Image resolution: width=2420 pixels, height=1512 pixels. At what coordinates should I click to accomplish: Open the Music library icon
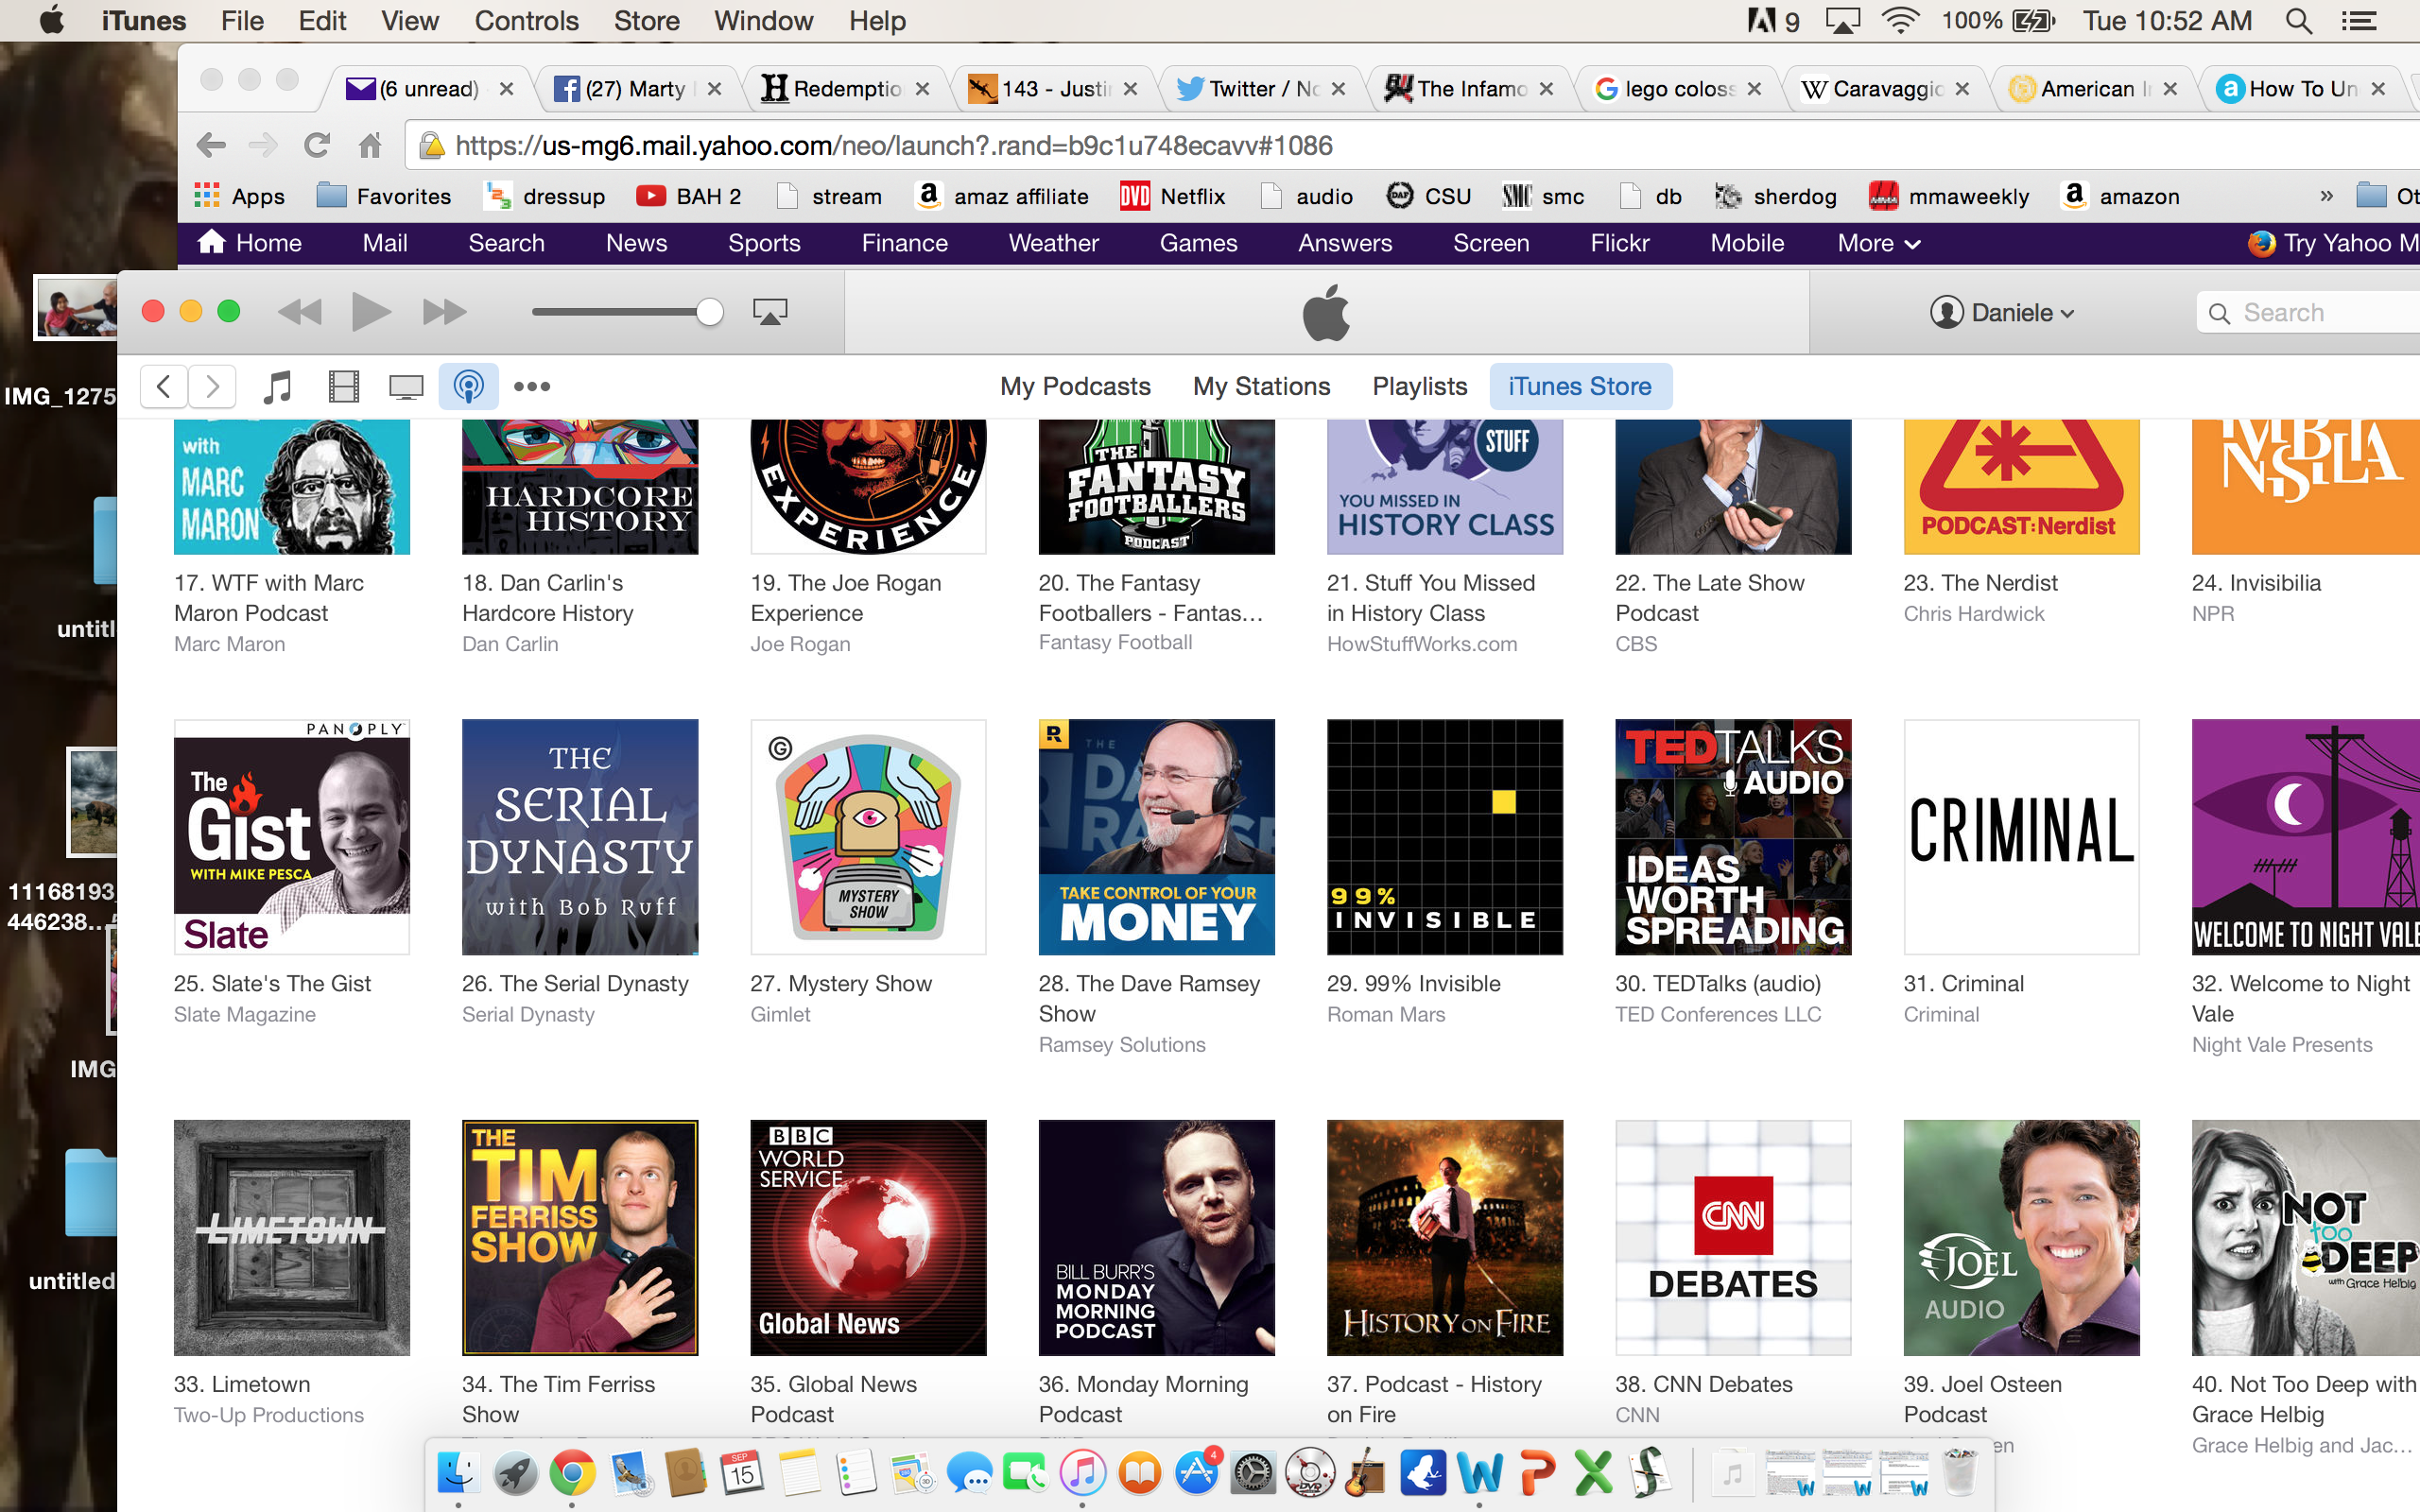[x=277, y=387]
